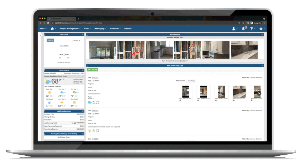Click the macOS red close window dot
The height and width of the screenshot is (162, 296).
pos(40,18)
